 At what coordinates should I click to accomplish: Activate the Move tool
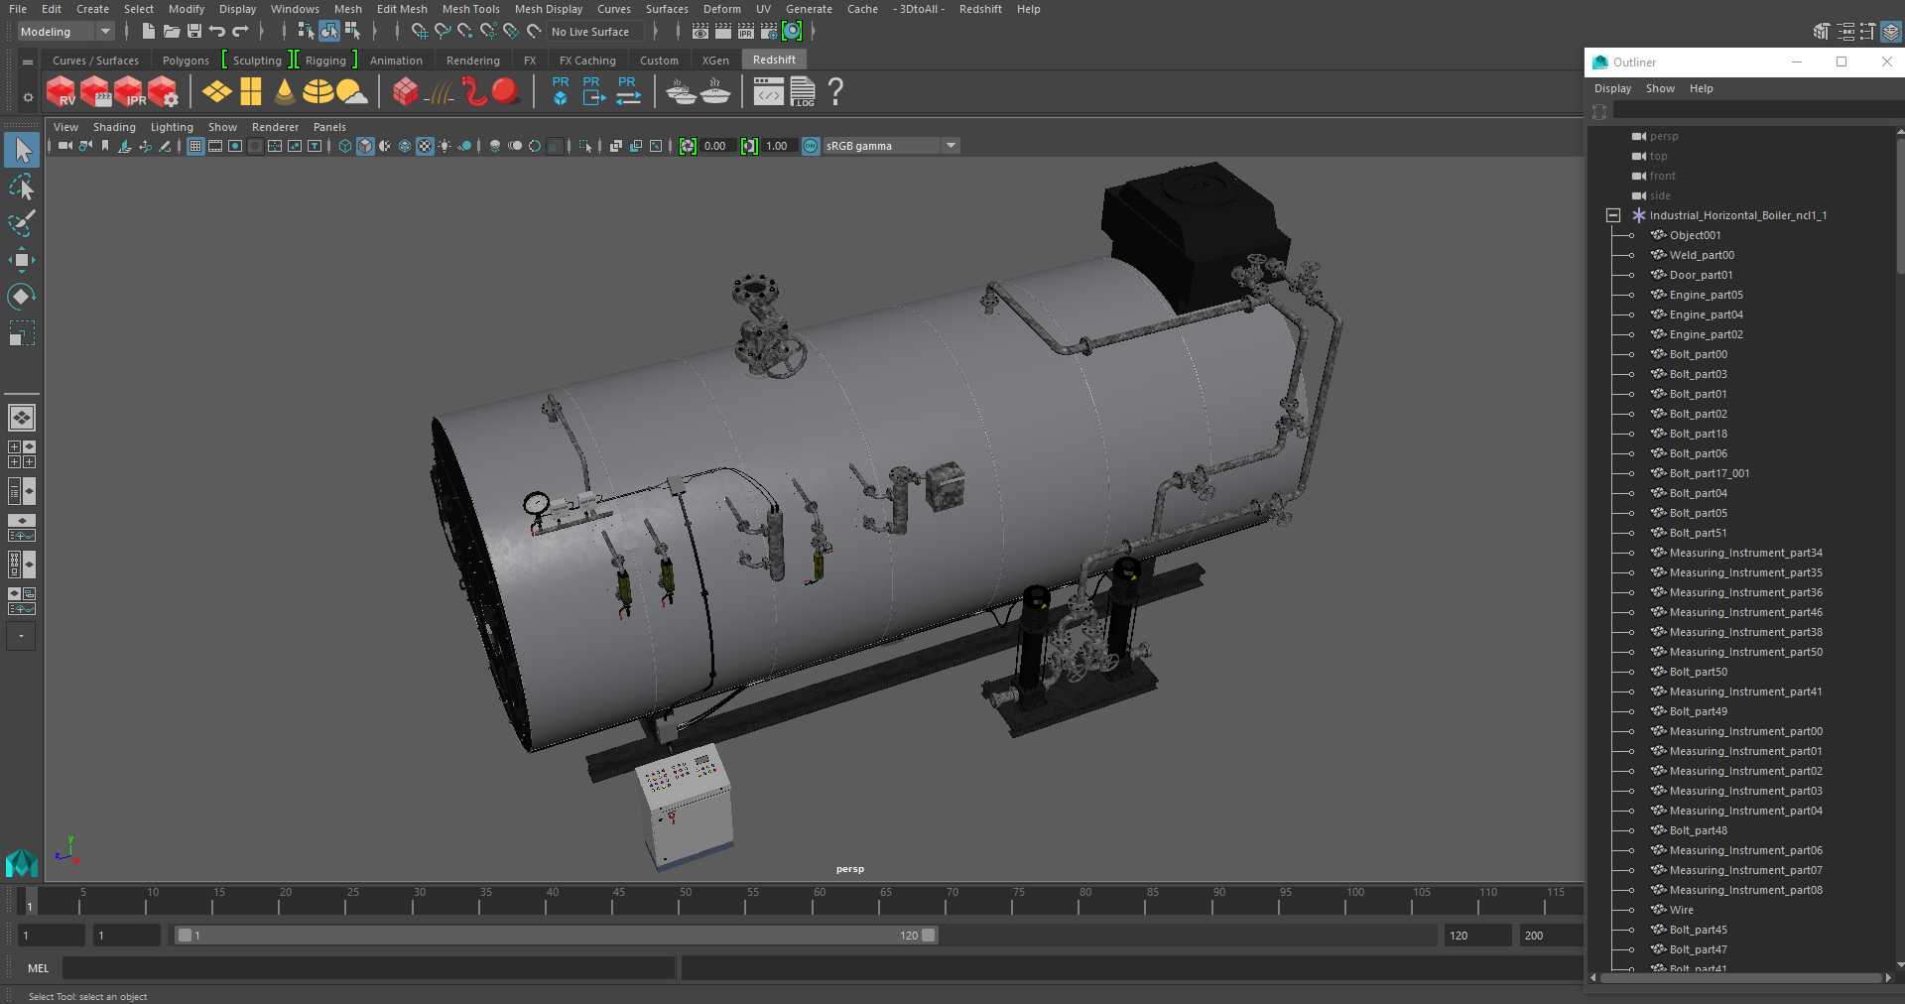(22, 260)
